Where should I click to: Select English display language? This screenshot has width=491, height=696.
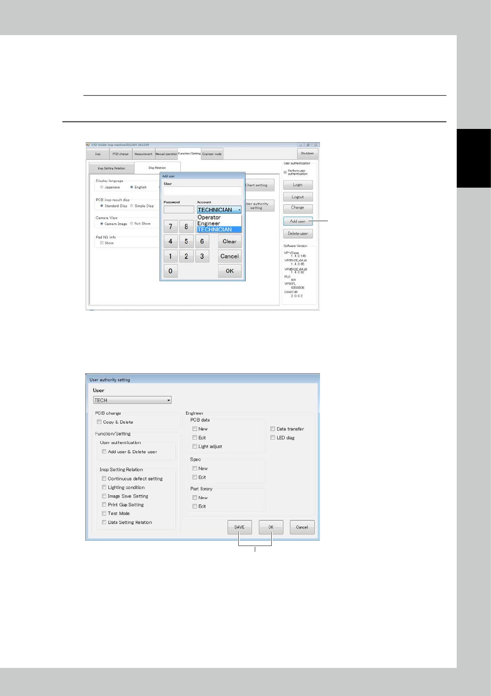point(132,187)
